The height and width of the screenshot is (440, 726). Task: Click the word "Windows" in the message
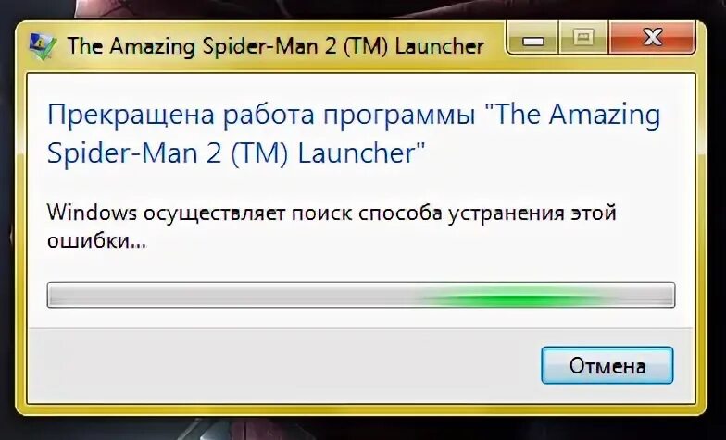coord(92,213)
